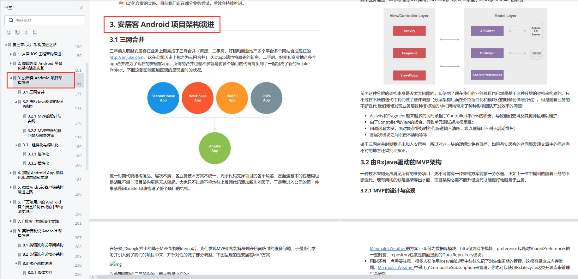The width and height of the screenshot is (578, 279).
Task: Click the bookmark icon beside 3.1 三网合并
Action: point(20,92)
